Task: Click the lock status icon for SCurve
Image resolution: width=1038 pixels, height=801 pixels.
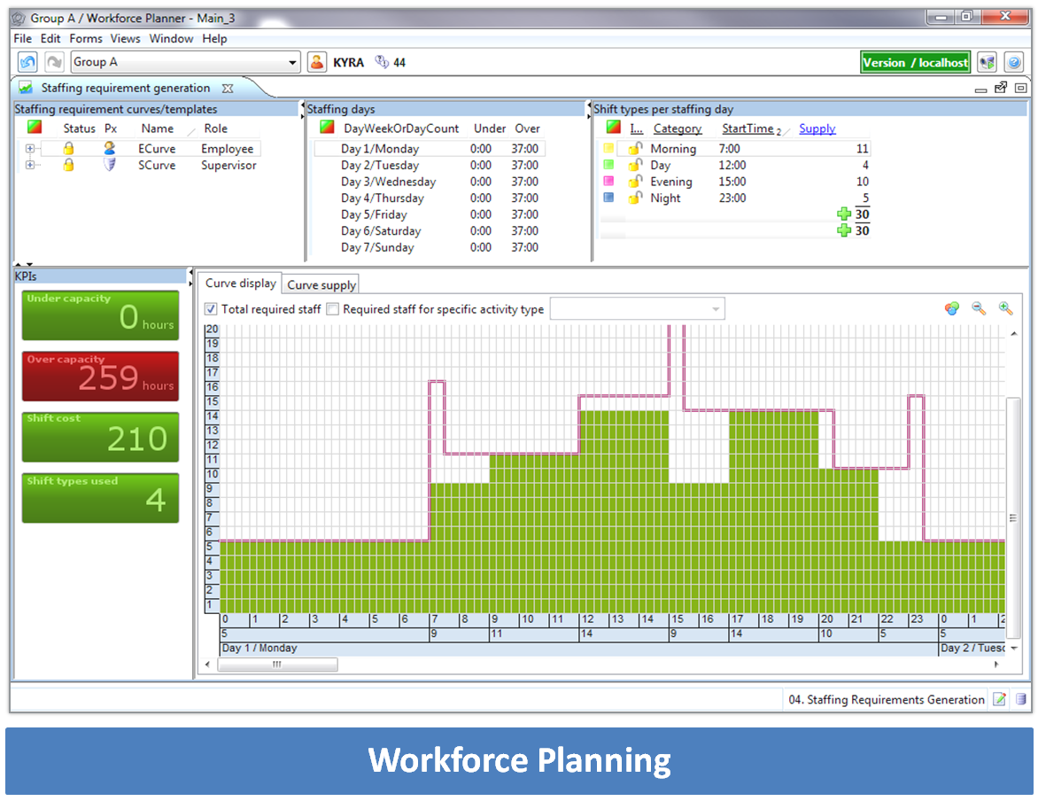Action: 69,165
